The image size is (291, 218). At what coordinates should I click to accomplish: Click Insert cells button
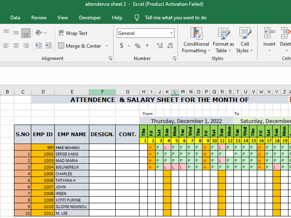click(x=269, y=37)
